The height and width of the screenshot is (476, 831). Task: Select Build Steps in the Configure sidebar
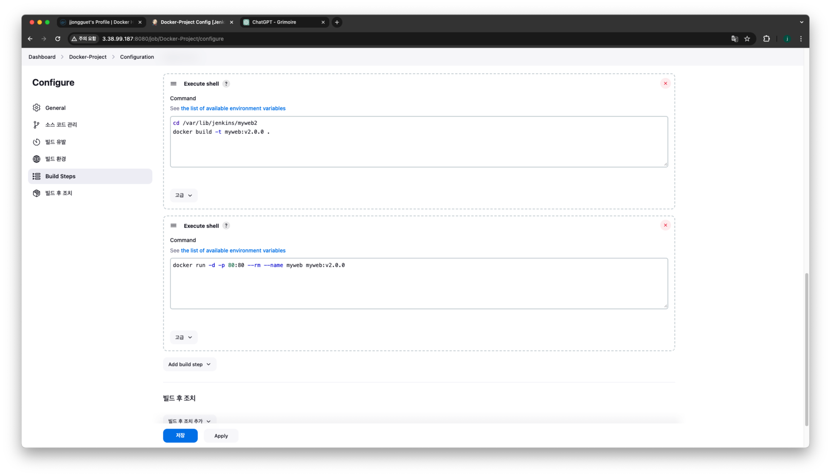[x=60, y=176]
